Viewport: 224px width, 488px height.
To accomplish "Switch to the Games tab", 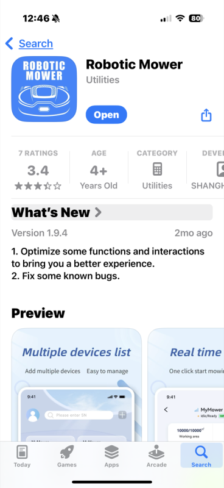I will 67,456.
